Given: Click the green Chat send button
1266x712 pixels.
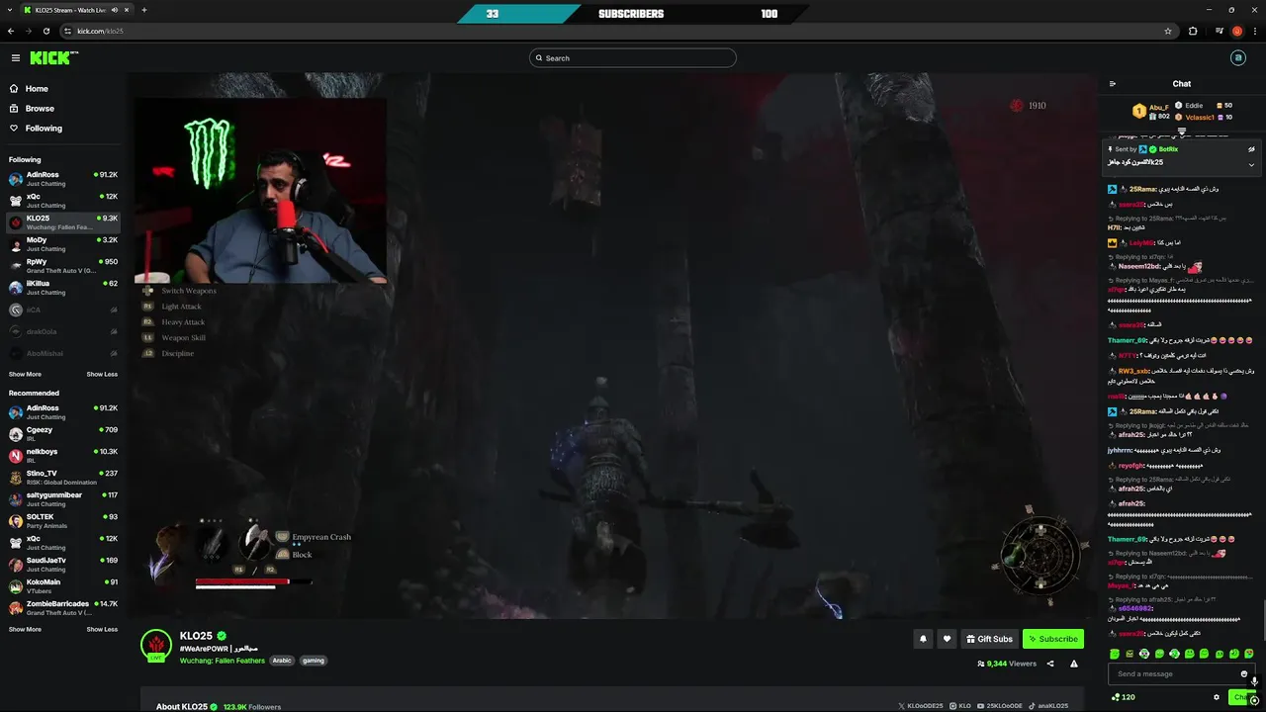Looking at the screenshot, I should pyautogui.click(x=1240, y=697).
